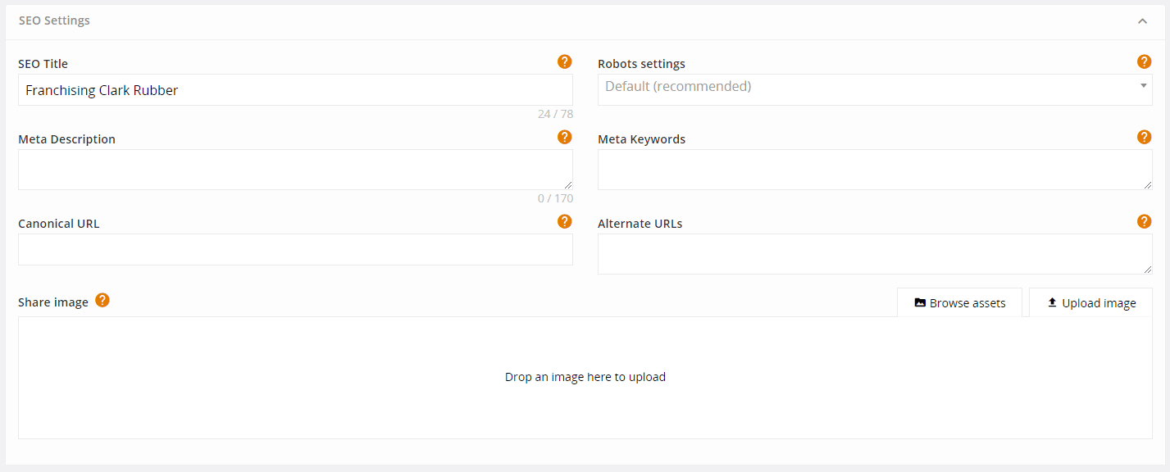Click the Canonical URL help icon

pos(564,221)
